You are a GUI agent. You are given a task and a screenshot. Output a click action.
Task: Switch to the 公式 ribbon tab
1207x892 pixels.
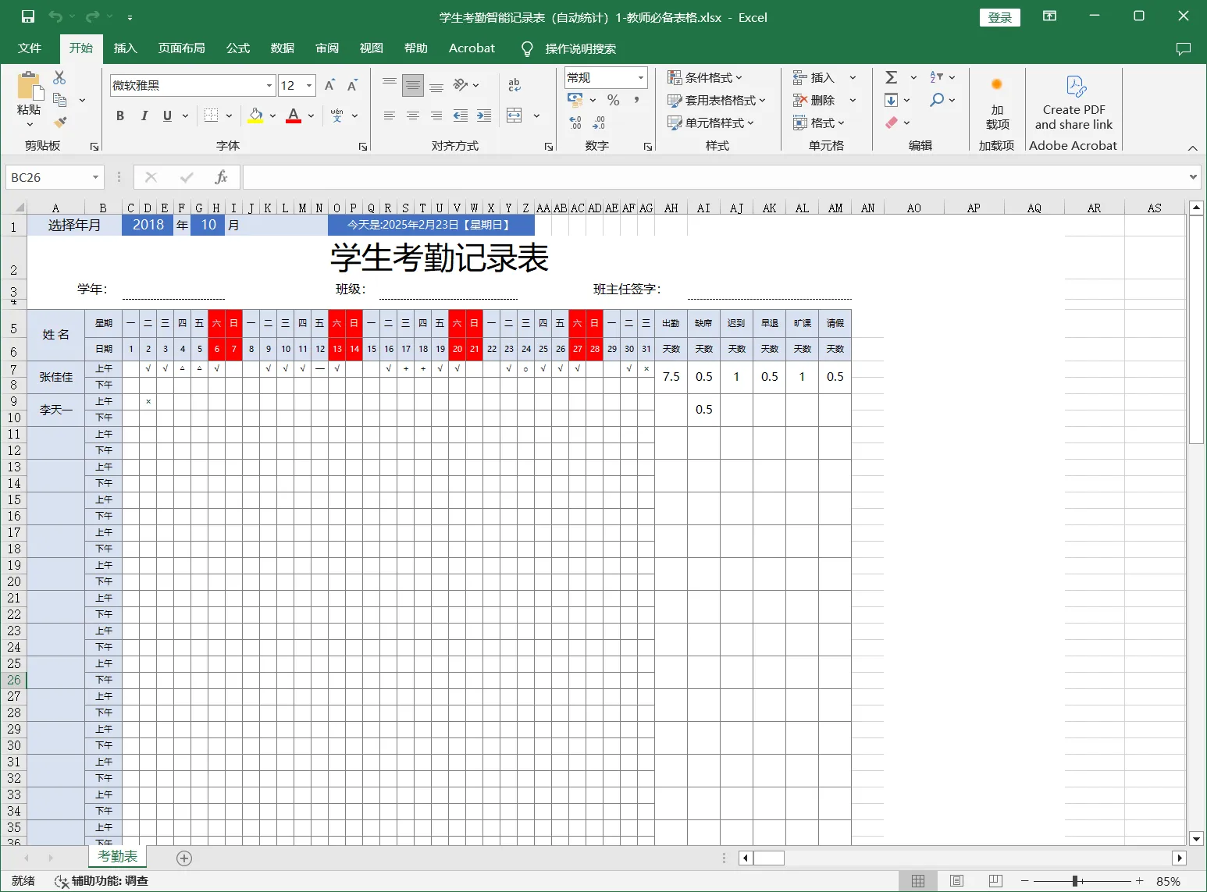(238, 48)
